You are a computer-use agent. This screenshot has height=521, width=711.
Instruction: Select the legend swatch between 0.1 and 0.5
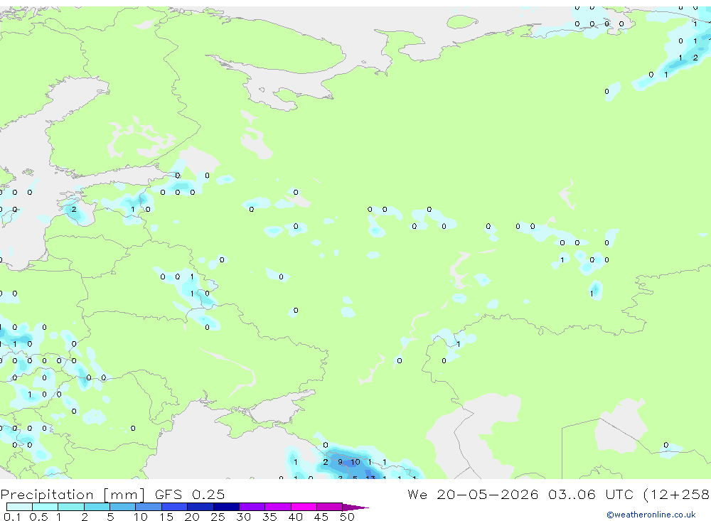(x=19, y=507)
